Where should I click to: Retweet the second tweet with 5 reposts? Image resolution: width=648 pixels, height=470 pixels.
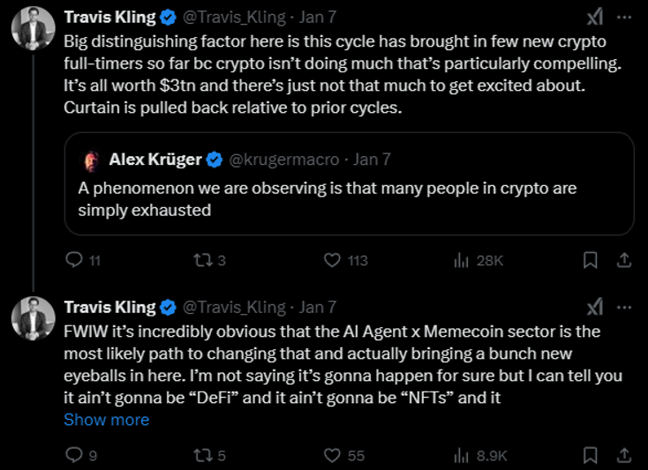pos(204,455)
